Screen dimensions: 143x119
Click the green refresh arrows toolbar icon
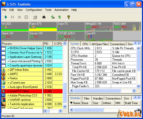point(59,17)
